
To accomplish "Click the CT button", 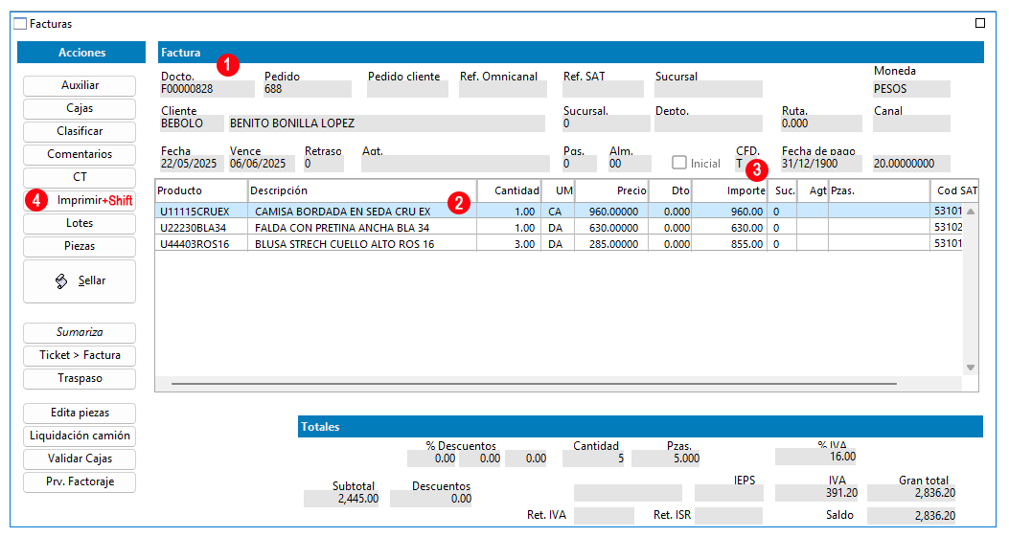I will [x=80, y=177].
